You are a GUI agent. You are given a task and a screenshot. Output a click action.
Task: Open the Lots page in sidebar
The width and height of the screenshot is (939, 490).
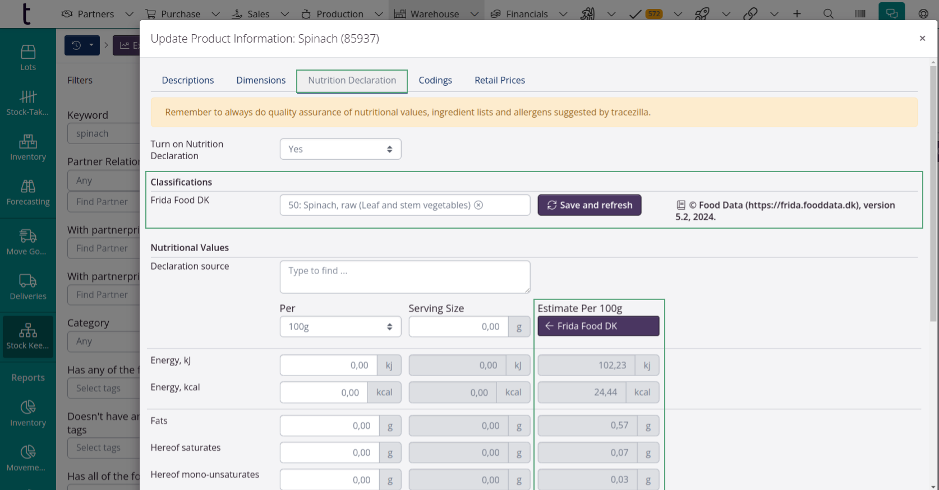coord(27,58)
